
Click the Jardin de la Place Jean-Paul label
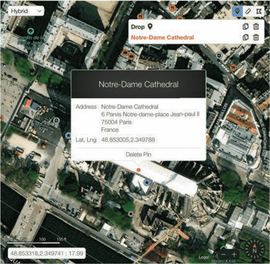[31, 43]
